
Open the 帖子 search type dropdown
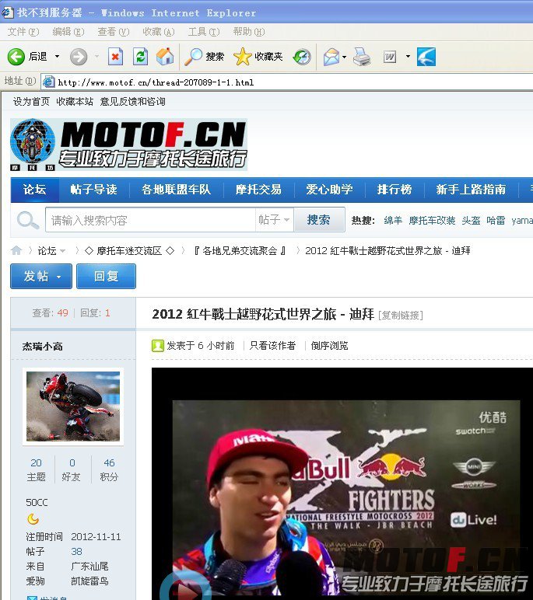coord(275,220)
